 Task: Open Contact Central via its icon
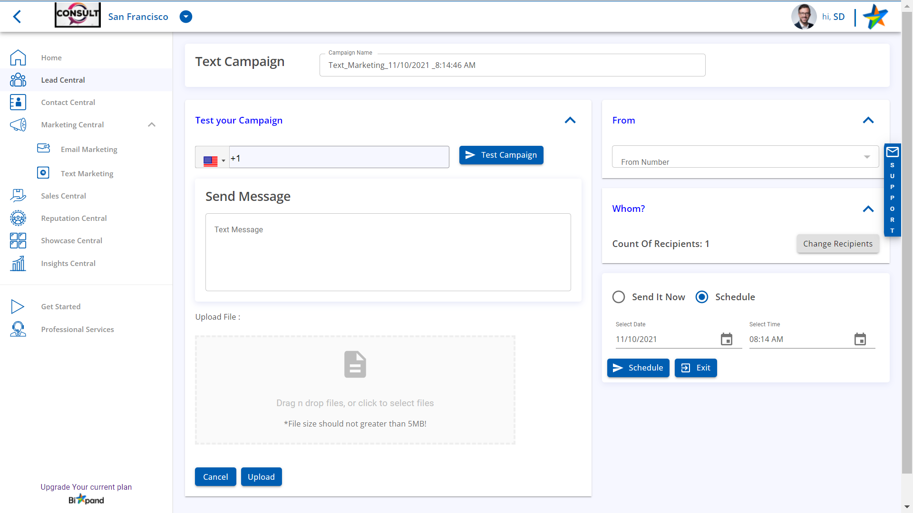(x=18, y=102)
